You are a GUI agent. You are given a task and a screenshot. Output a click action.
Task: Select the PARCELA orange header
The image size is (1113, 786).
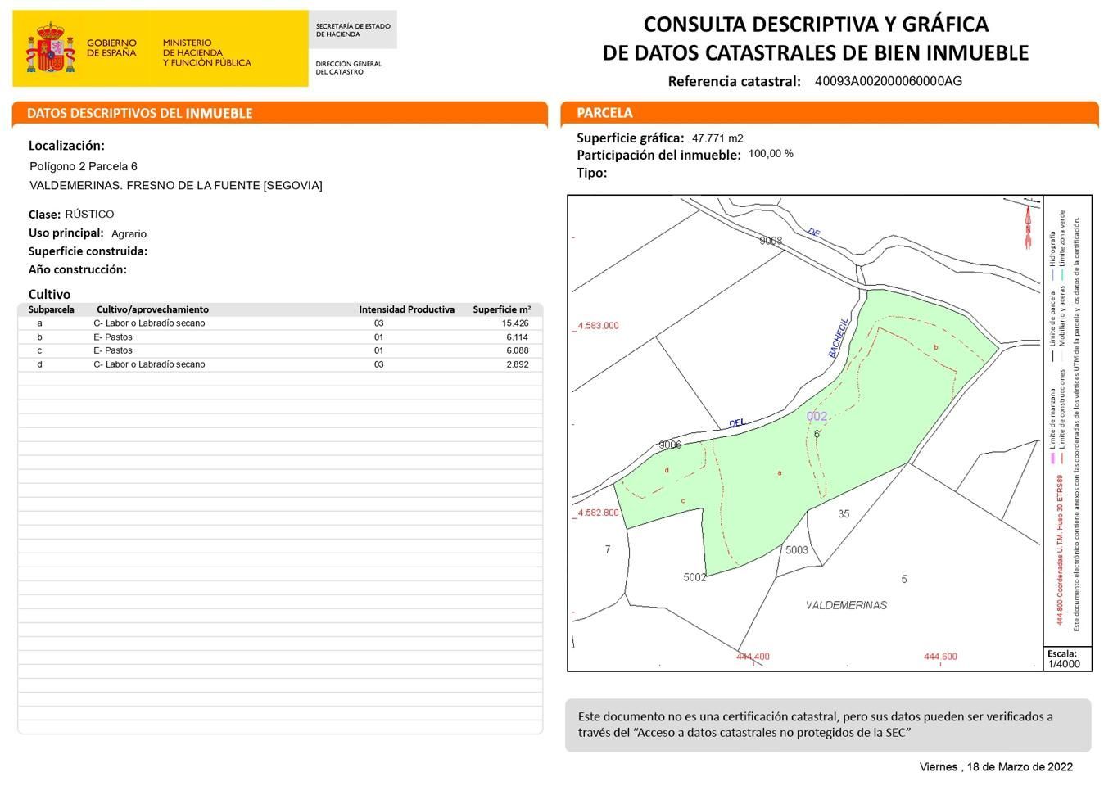(829, 113)
